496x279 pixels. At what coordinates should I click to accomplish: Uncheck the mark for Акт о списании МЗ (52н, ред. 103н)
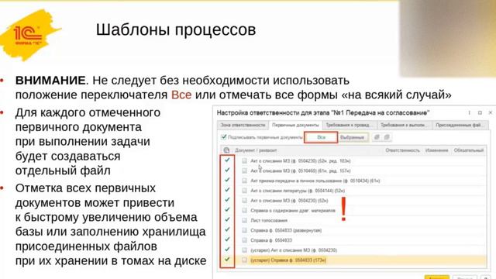pos(227,160)
